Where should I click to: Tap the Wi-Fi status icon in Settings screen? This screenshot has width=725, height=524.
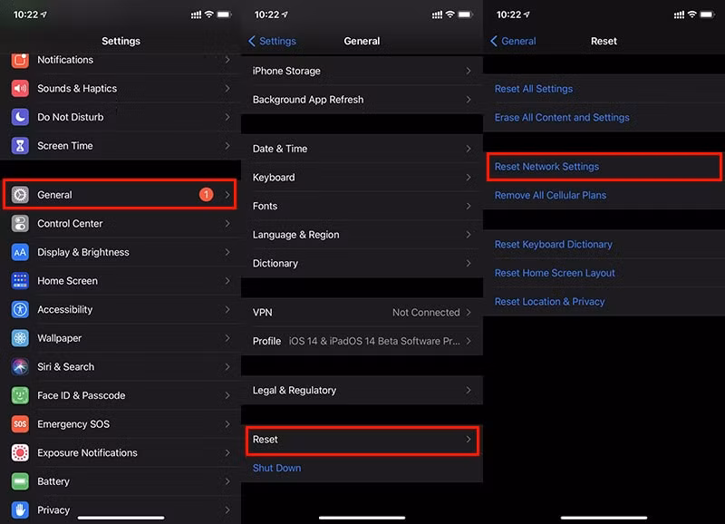click(209, 15)
